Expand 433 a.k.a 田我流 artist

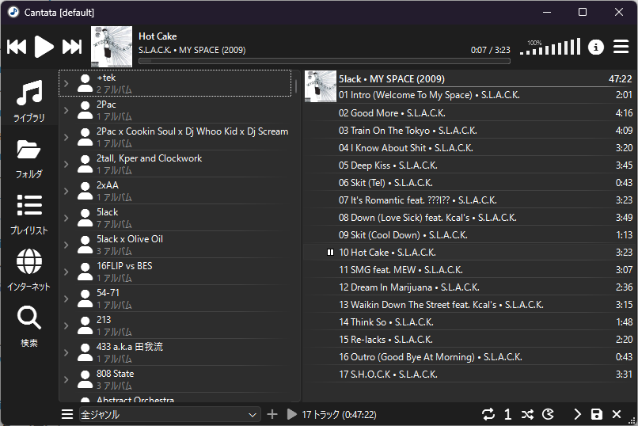pyautogui.click(x=66, y=352)
